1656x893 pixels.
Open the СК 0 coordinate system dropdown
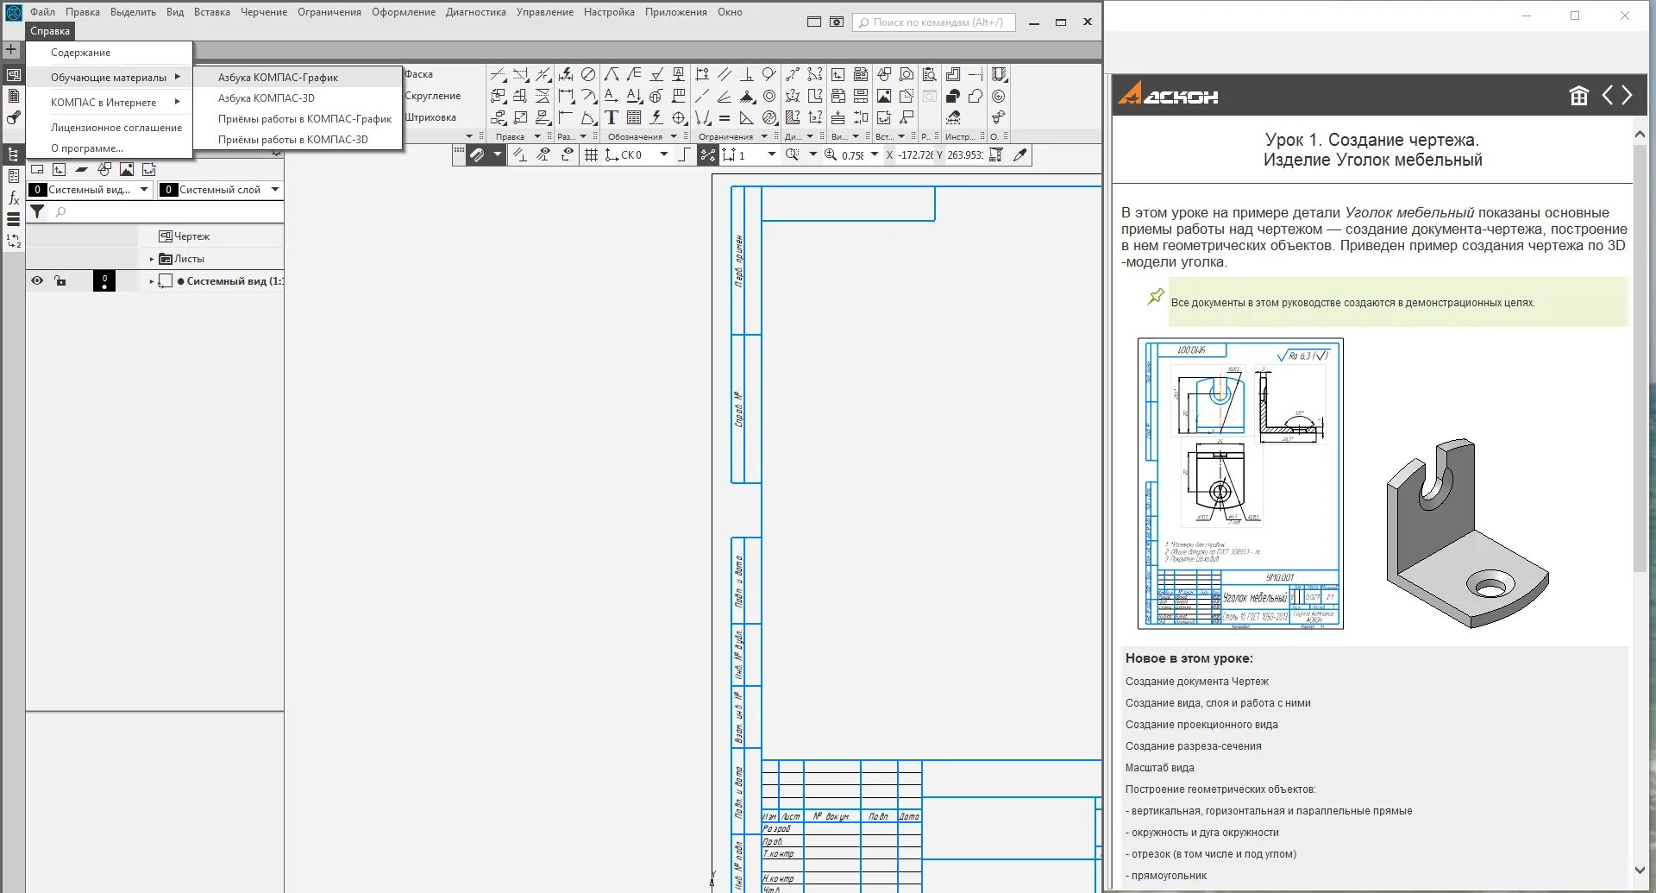coord(664,155)
